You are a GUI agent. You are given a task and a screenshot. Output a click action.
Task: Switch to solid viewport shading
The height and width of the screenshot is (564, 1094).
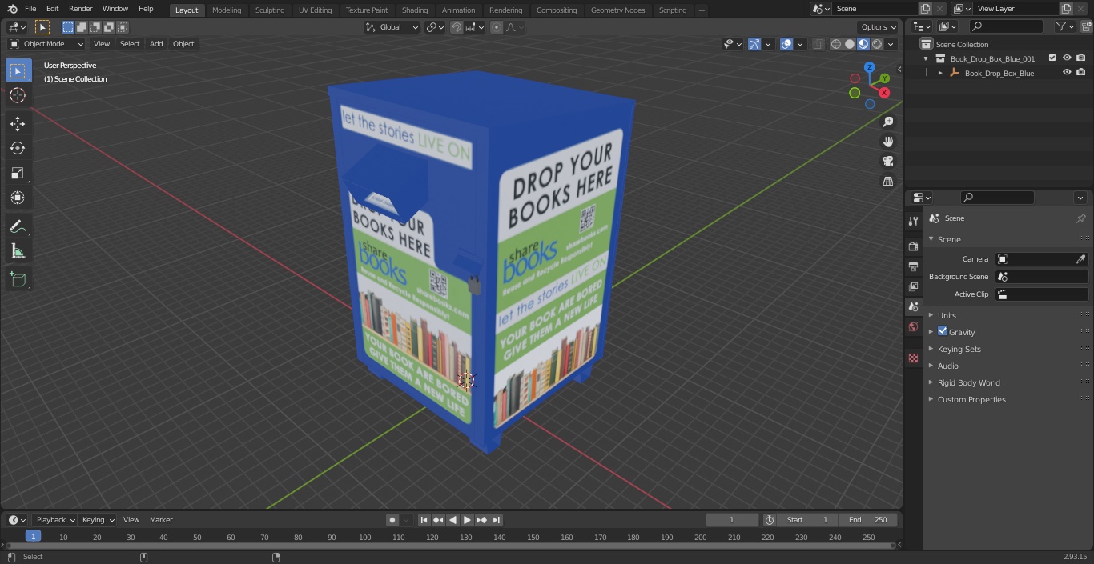coord(850,44)
